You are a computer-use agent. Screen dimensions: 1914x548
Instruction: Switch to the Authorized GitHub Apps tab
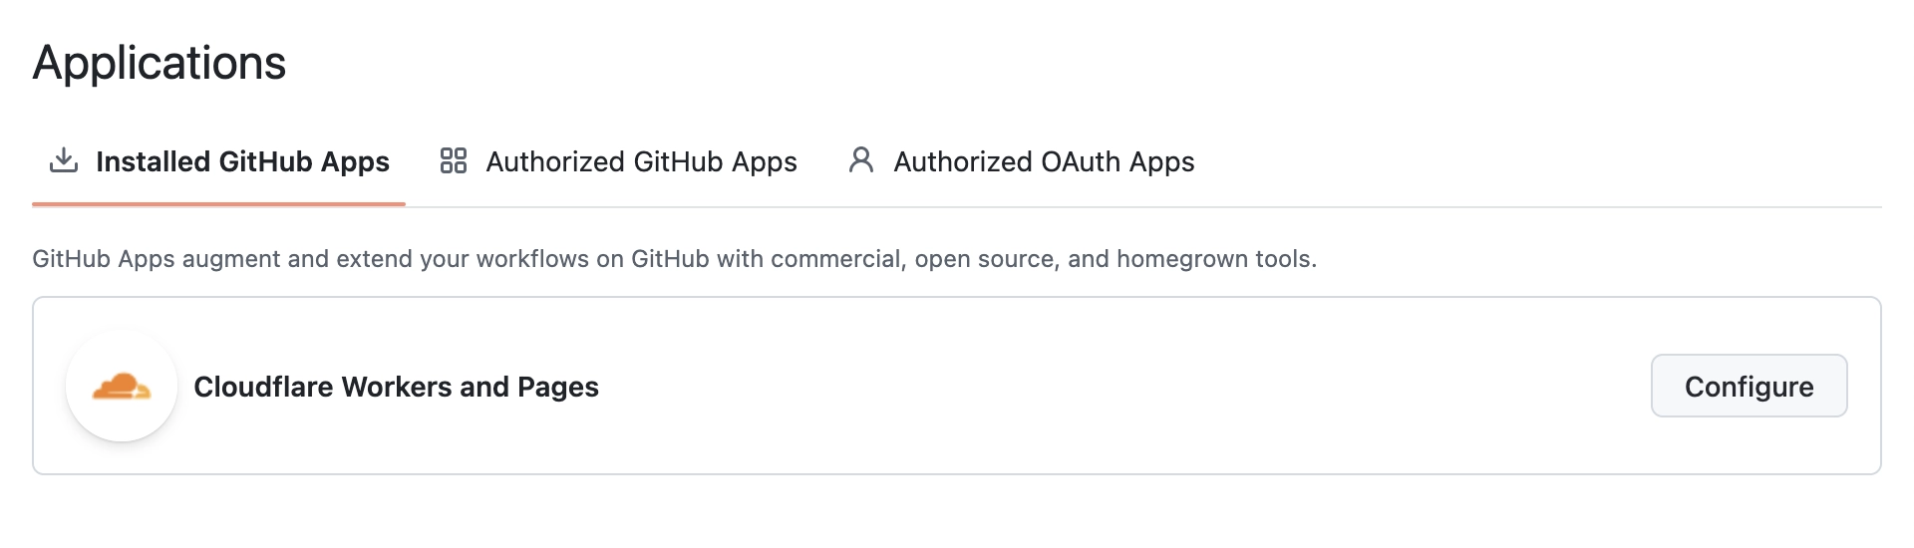641,162
